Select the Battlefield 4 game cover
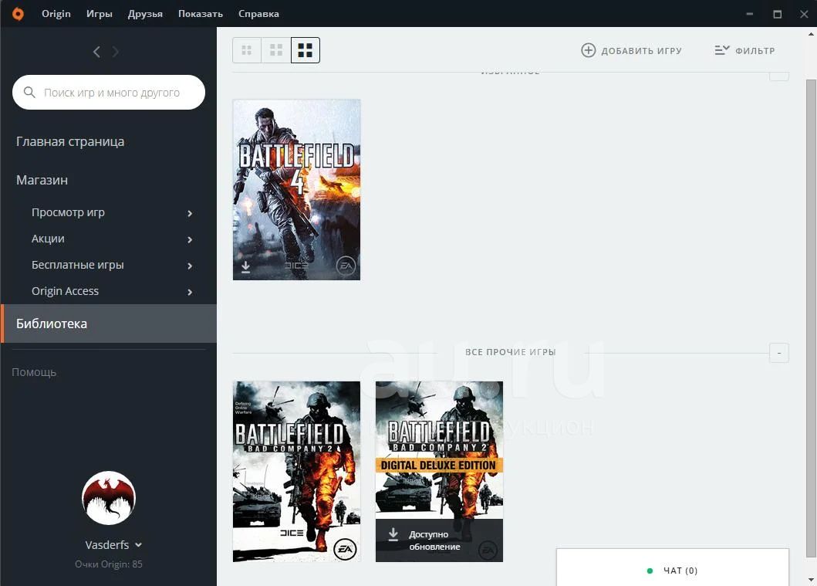Viewport: 817px width, 586px height. [x=296, y=190]
